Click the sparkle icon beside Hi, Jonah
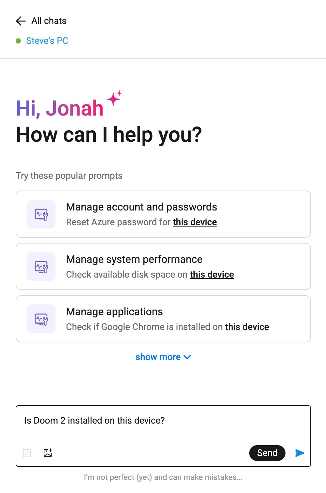Screen dimensions: 326x493 tap(114, 98)
